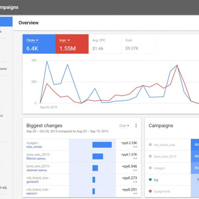Click the grey status dot beside rsyagen
Image resolution: width=199 pixels, height=199 pixels.
(x=150, y=168)
